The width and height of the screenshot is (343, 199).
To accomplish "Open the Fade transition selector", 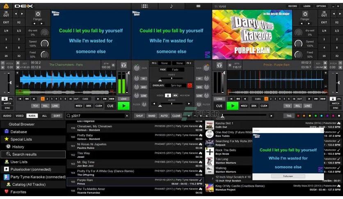I will (x=175, y=69).
